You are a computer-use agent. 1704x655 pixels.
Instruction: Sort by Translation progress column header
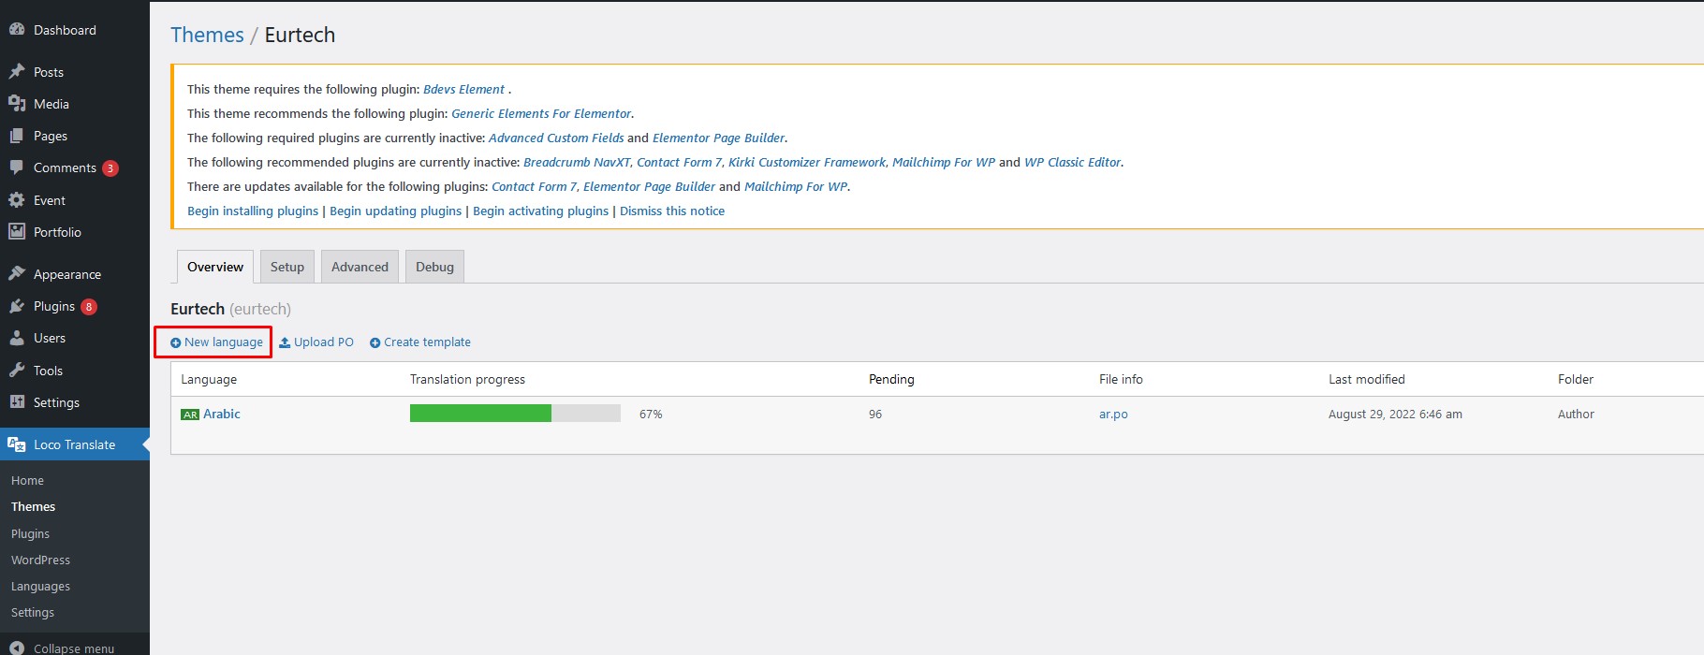coord(467,379)
